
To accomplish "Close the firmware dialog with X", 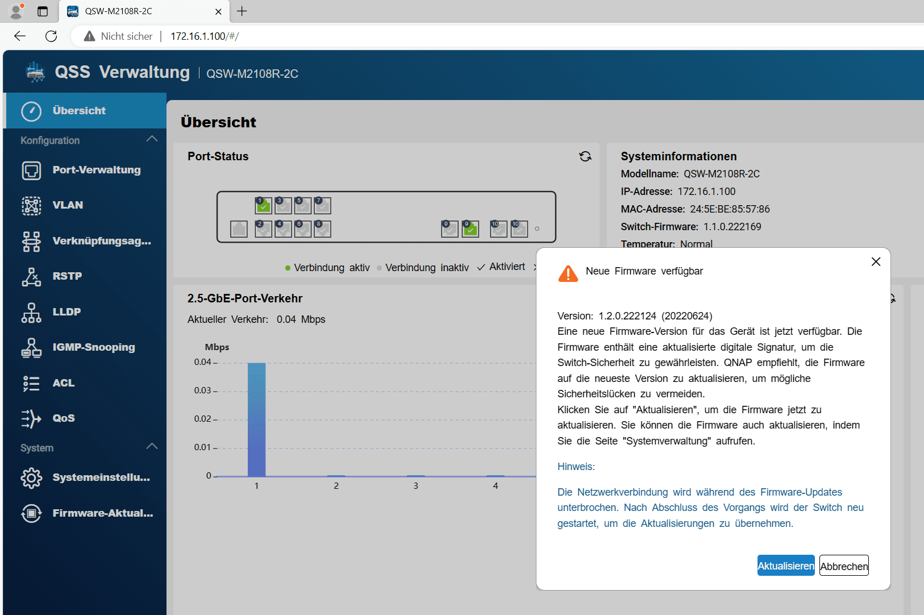I will pyautogui.click(x=876, y=261).
